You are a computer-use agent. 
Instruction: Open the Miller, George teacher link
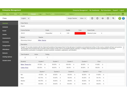tap(42, 40)
